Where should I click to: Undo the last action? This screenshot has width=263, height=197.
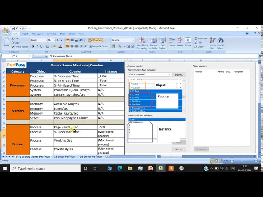point(17,28)
